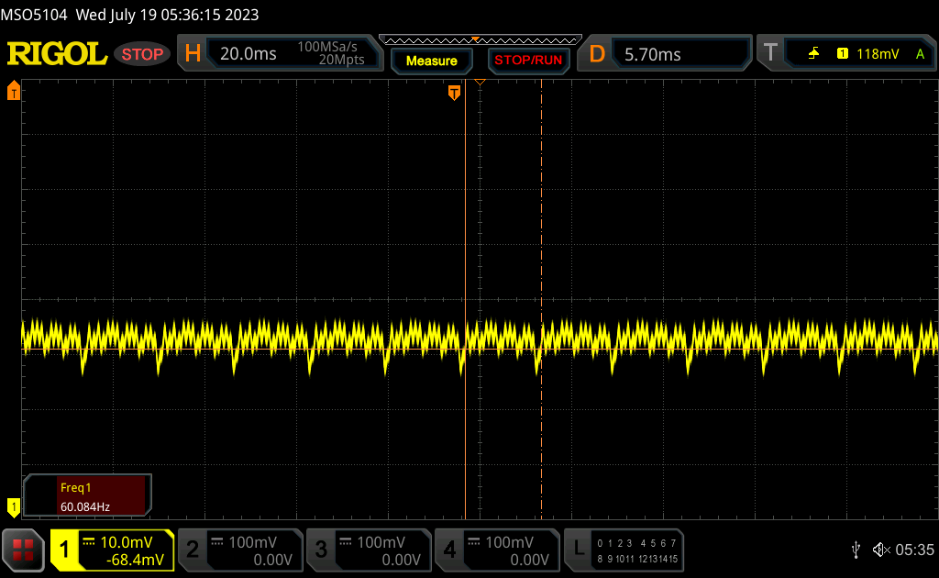The image size is (939, 578).
Task: Click the waveform memory position bar
Action: click(x=480, y=39)
